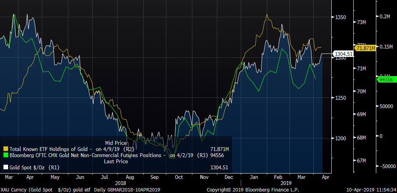The image size is (397, 193).
Task: Click the 67M axis label
Action: (361, 161)
